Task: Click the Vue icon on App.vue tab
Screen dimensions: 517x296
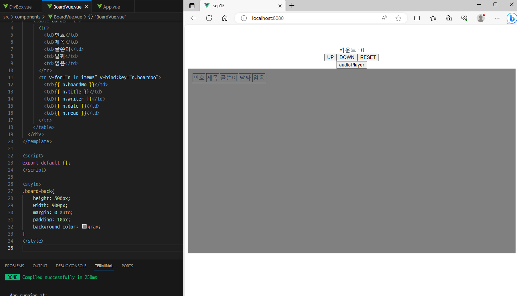Action: click(x=99, y=7)
